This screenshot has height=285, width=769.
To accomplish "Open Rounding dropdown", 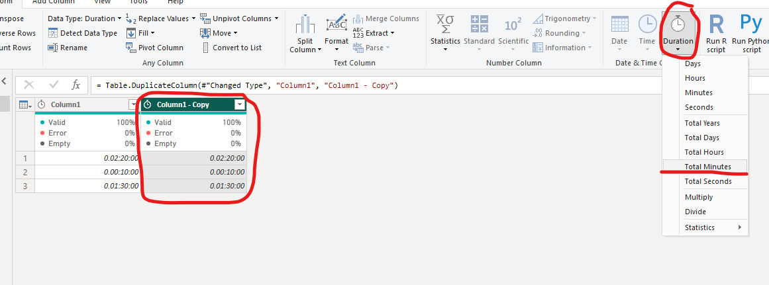I will tap(559, 33).
